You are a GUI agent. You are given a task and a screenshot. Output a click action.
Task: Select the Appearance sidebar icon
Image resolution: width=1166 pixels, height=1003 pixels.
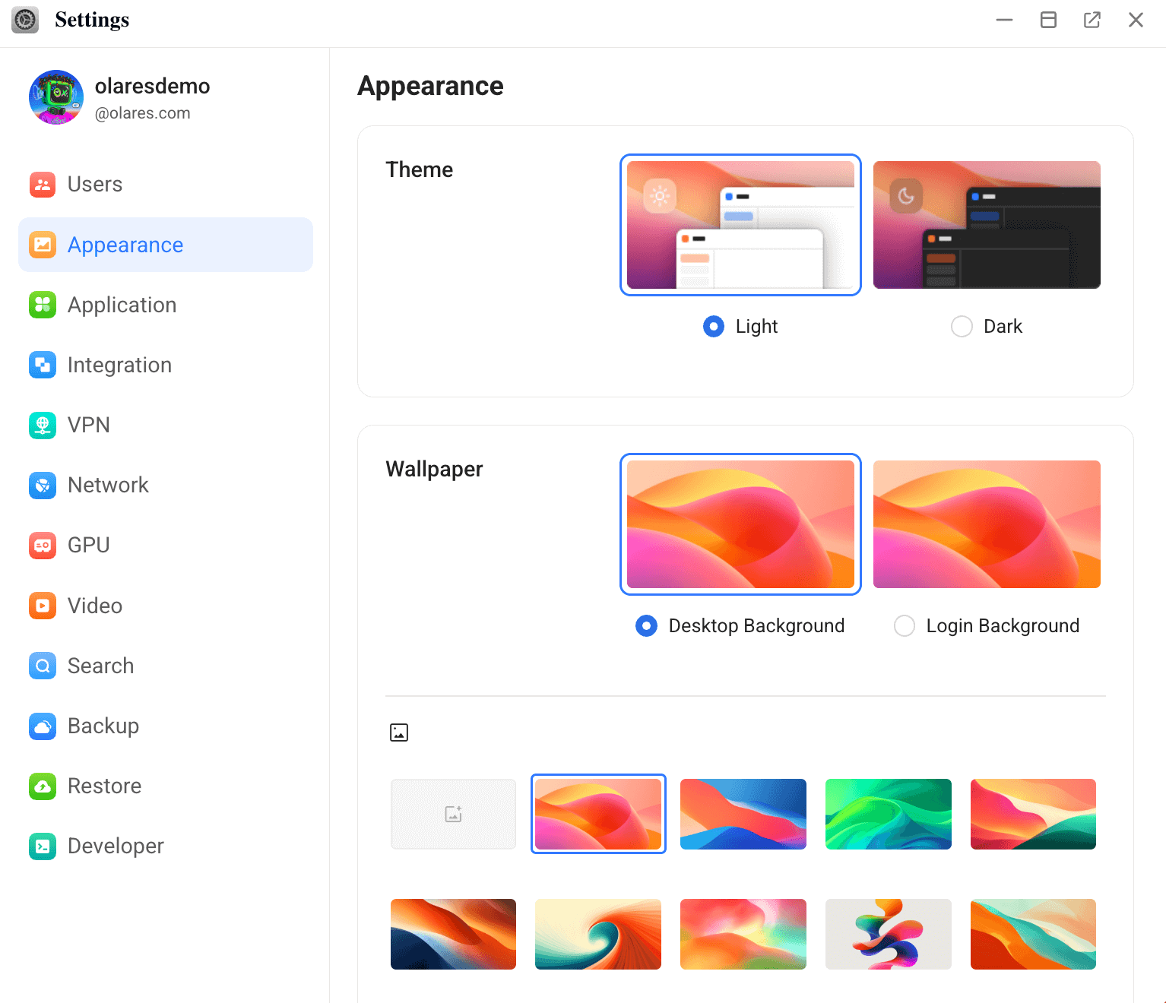(x=43, y=245)
